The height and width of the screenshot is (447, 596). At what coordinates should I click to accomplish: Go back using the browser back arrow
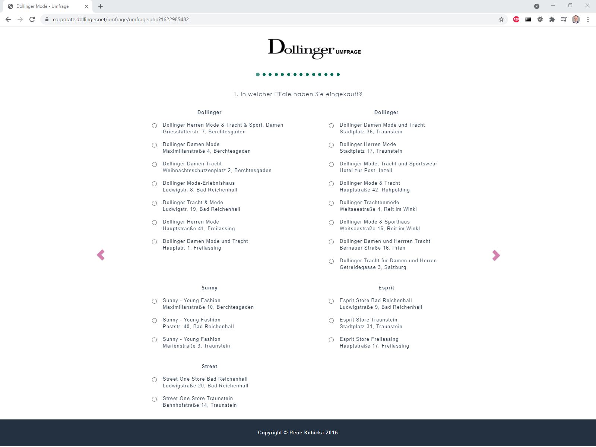pos(8,19)
